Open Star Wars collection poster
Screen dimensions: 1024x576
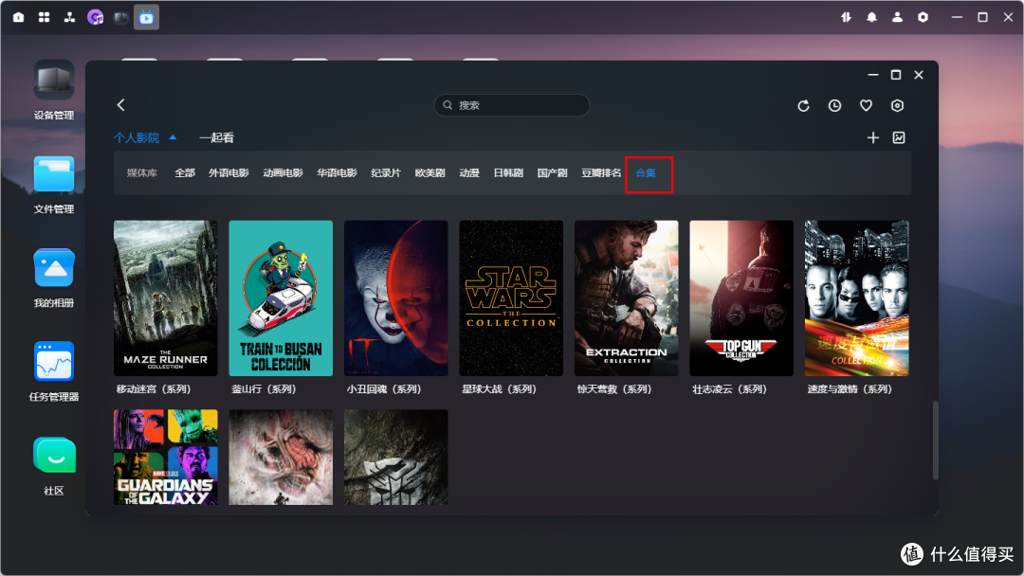(511, 298)
